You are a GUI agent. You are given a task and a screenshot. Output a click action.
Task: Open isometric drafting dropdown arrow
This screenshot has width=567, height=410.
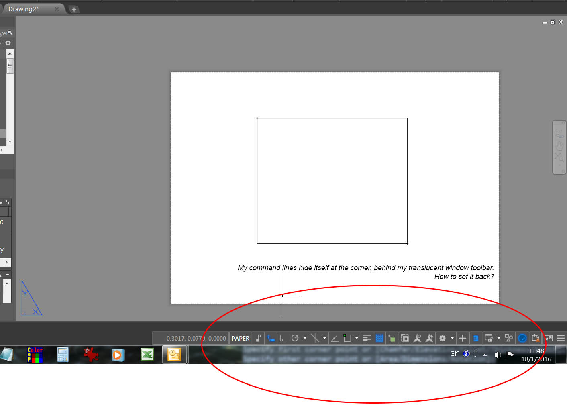tap(324, 338)
